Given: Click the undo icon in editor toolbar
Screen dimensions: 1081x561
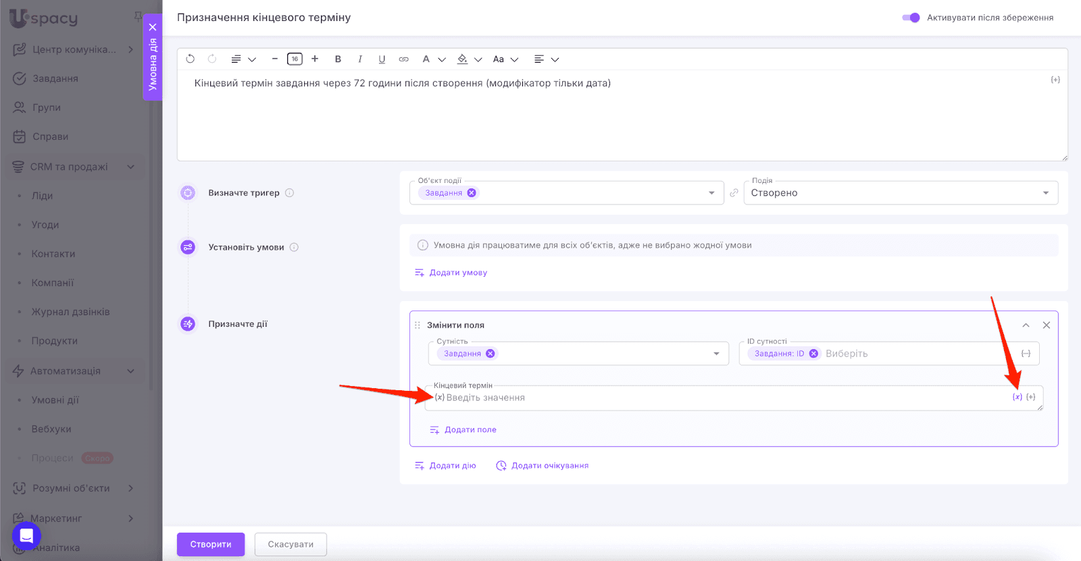Looking at the screenshot, I should 191,59.
